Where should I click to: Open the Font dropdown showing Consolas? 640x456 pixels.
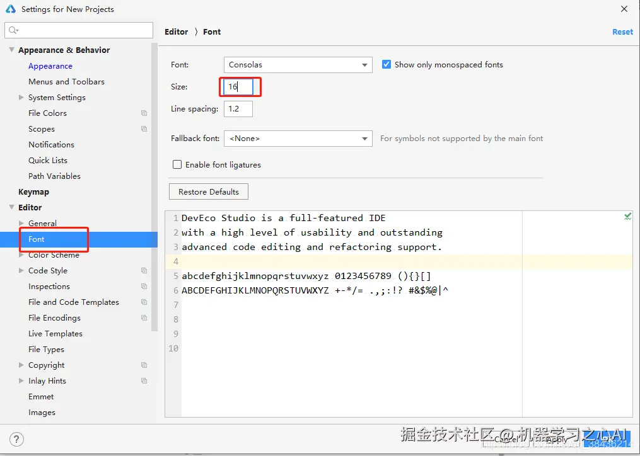(298, 65)
